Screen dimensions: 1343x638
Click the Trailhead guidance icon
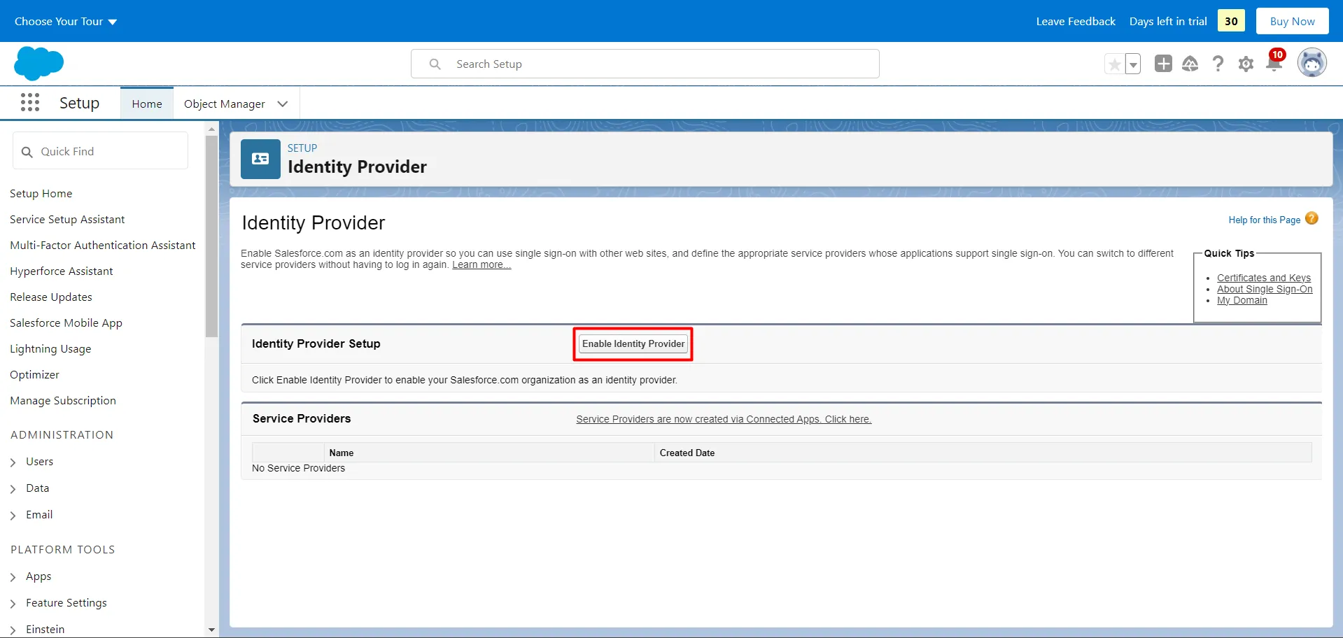pos(1190,64)
